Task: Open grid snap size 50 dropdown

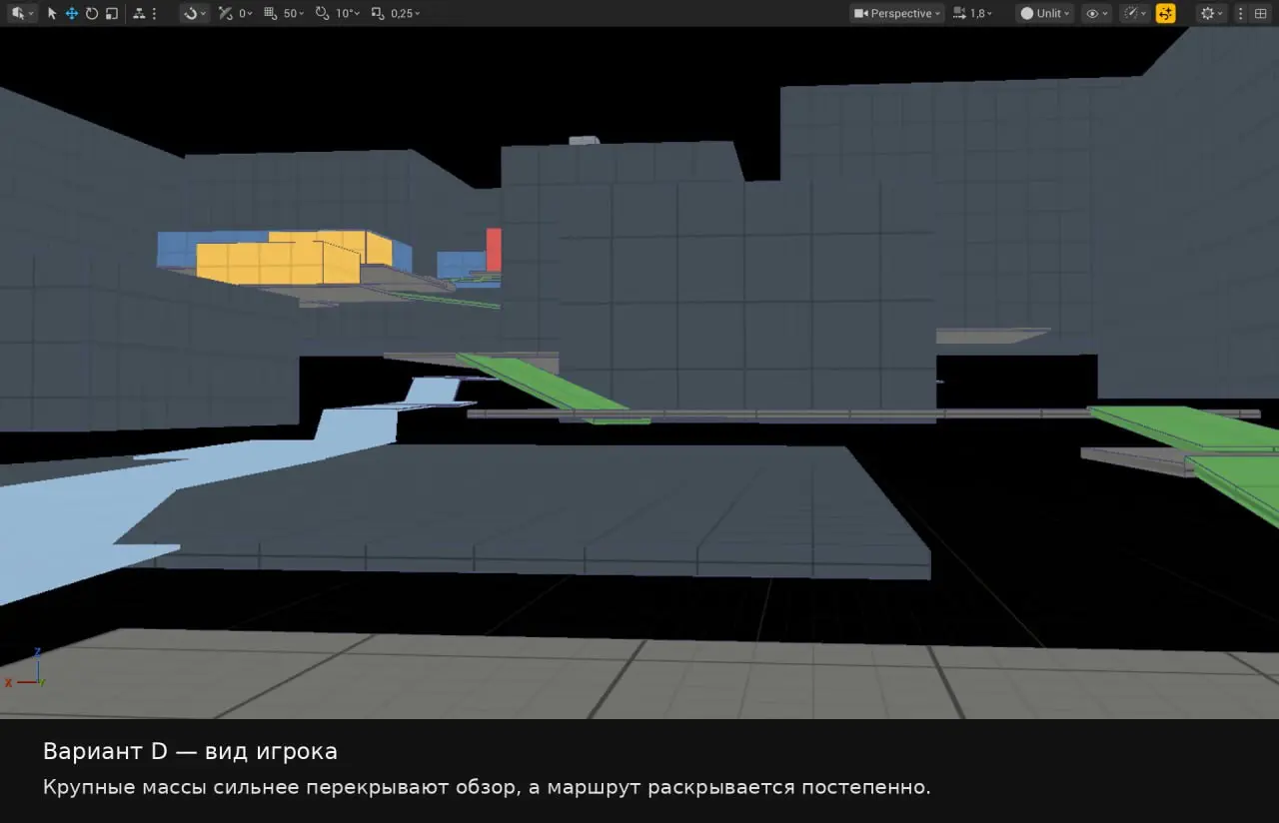Action: [x=295, y=13]
